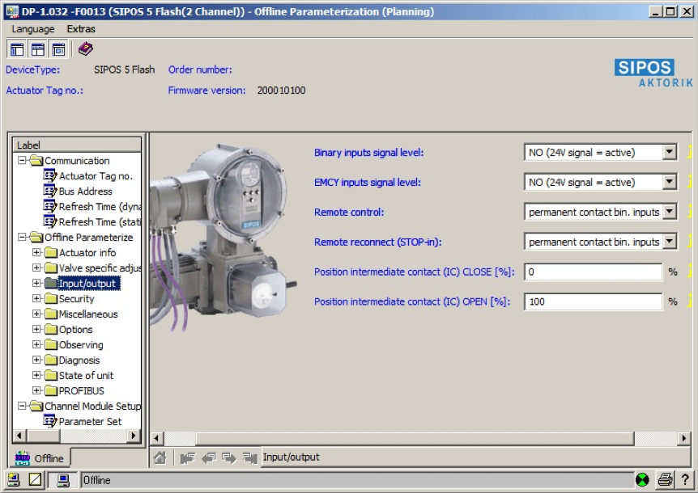This screenshot has height=493, width=698.
Task: Open the Language menu
Action: click(33, 29)
